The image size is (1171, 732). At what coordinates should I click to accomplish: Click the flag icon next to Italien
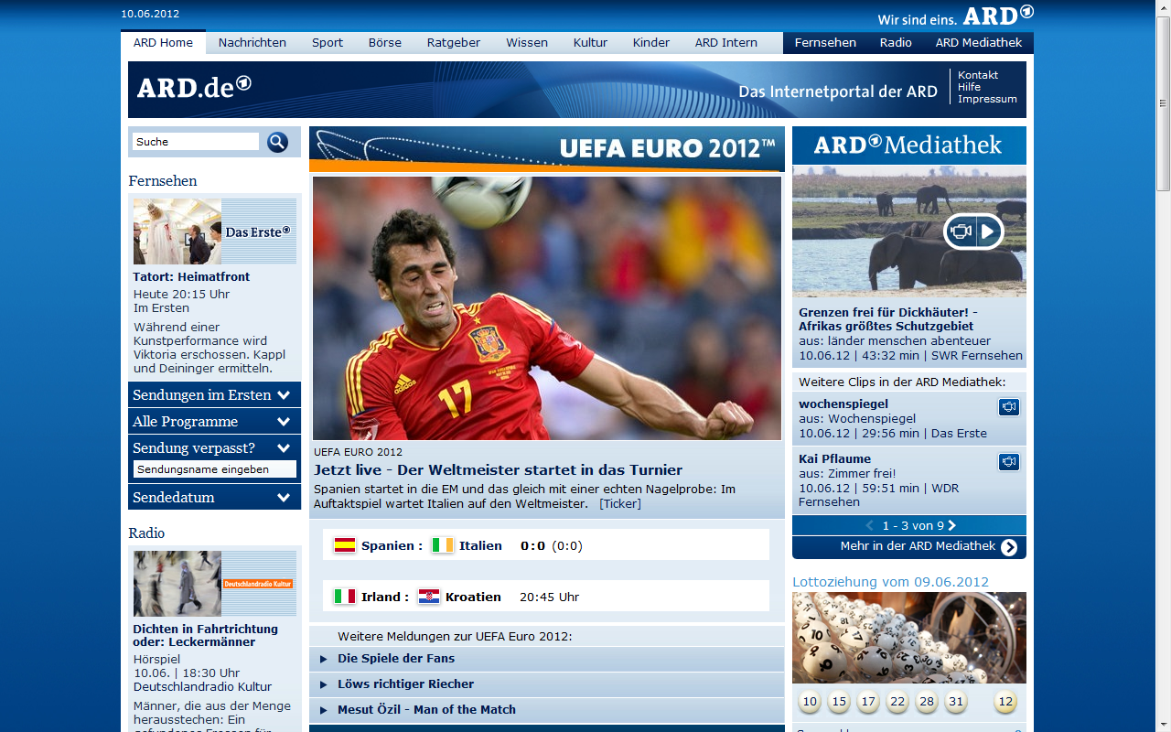pos(443,545)
